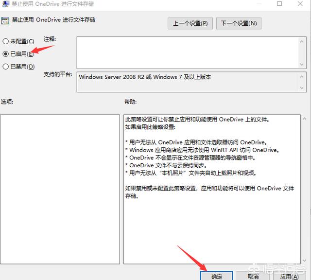Viewport: 311px width, 280px height.
Task: Apply changes with 应用(A) button
Action: [290, 276]
